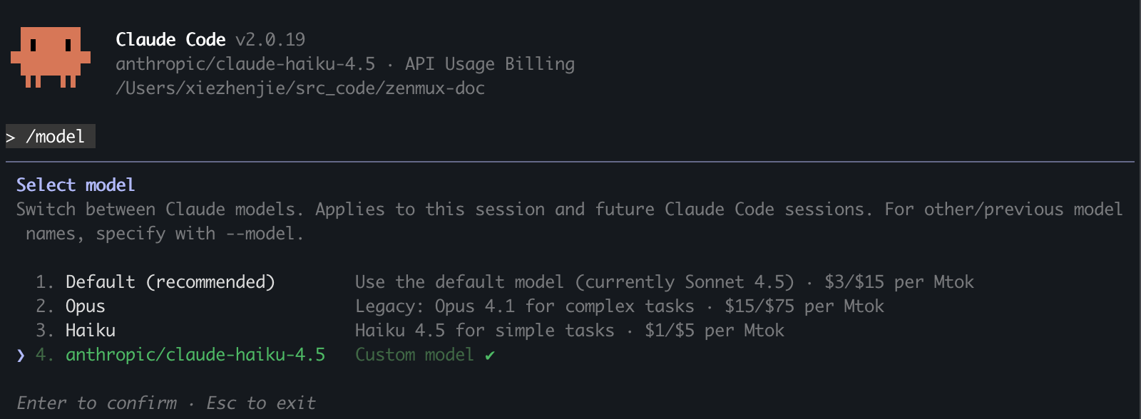This screenshot has height=419, width=1141.
Task: Click the Haiku 4.5 for simple tasks description
Action: [x=484, y=331]
